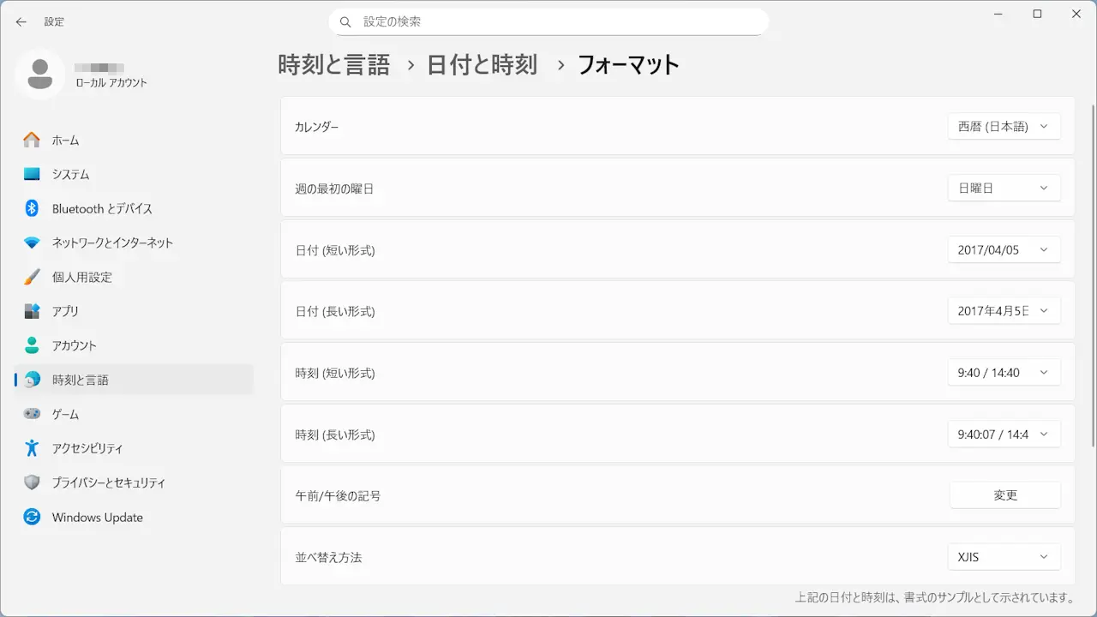Click the 日付と時刻 breadcrumb link
1097x617 pixels.
482,64
